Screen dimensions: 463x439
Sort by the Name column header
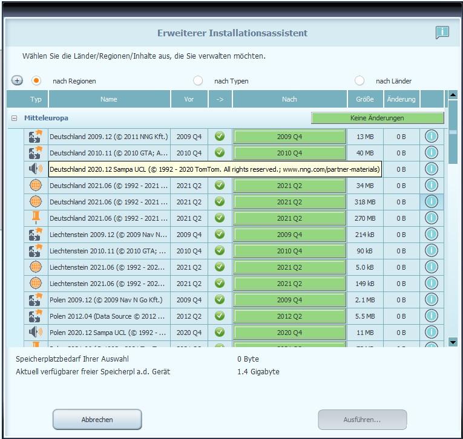tap(109, 99)
